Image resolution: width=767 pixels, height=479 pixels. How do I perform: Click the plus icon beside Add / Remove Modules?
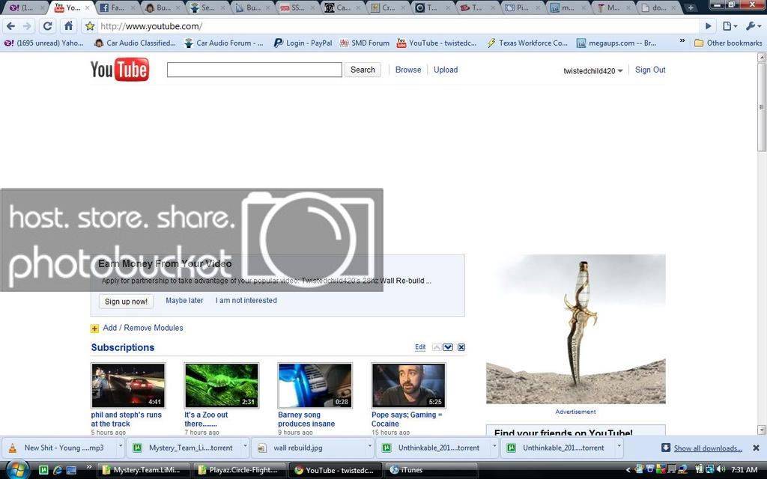tap(95, 329)
